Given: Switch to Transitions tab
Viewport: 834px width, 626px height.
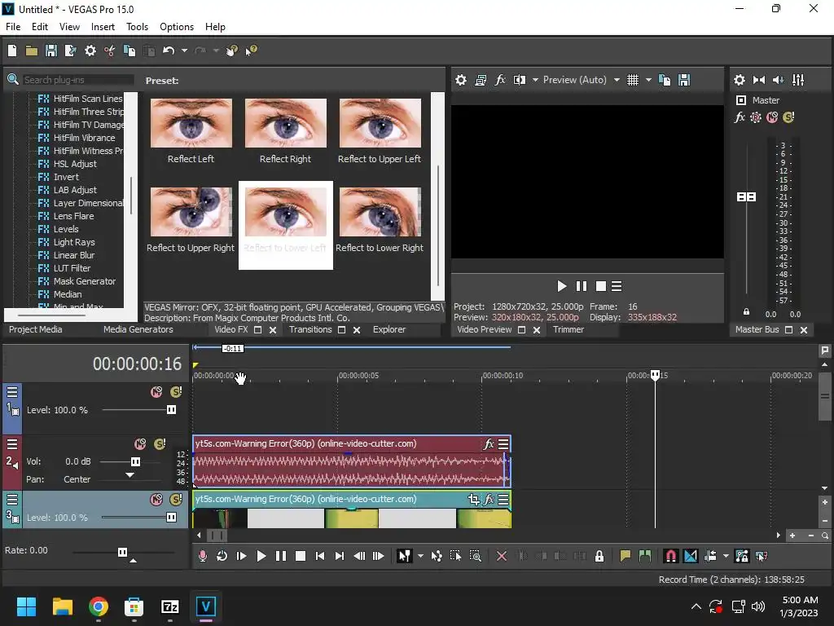Looking at the screenshot, I should tap(310, 329).
